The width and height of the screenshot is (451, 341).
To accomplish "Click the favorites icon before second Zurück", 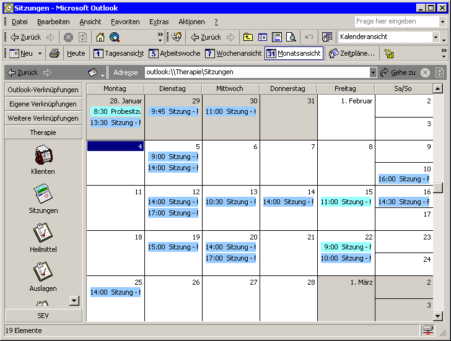I will (x=177, y=37).
